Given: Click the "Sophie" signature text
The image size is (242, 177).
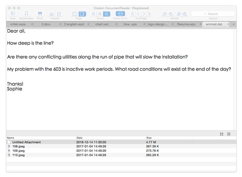Looking at the screenshot, I should [x=15, y=89].
